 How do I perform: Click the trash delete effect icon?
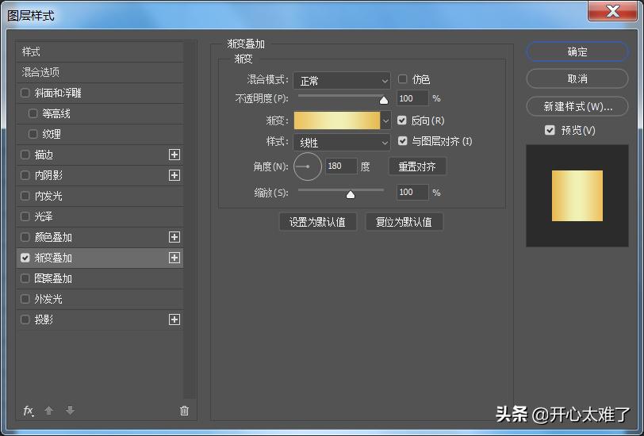point(185,411)
